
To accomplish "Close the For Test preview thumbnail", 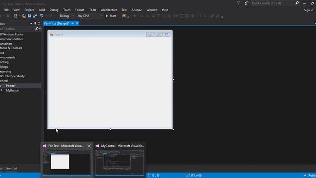I will click(89, 146).
